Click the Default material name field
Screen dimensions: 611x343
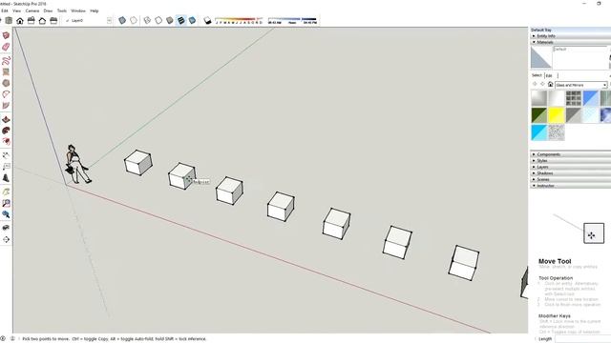tap(579, 49)
